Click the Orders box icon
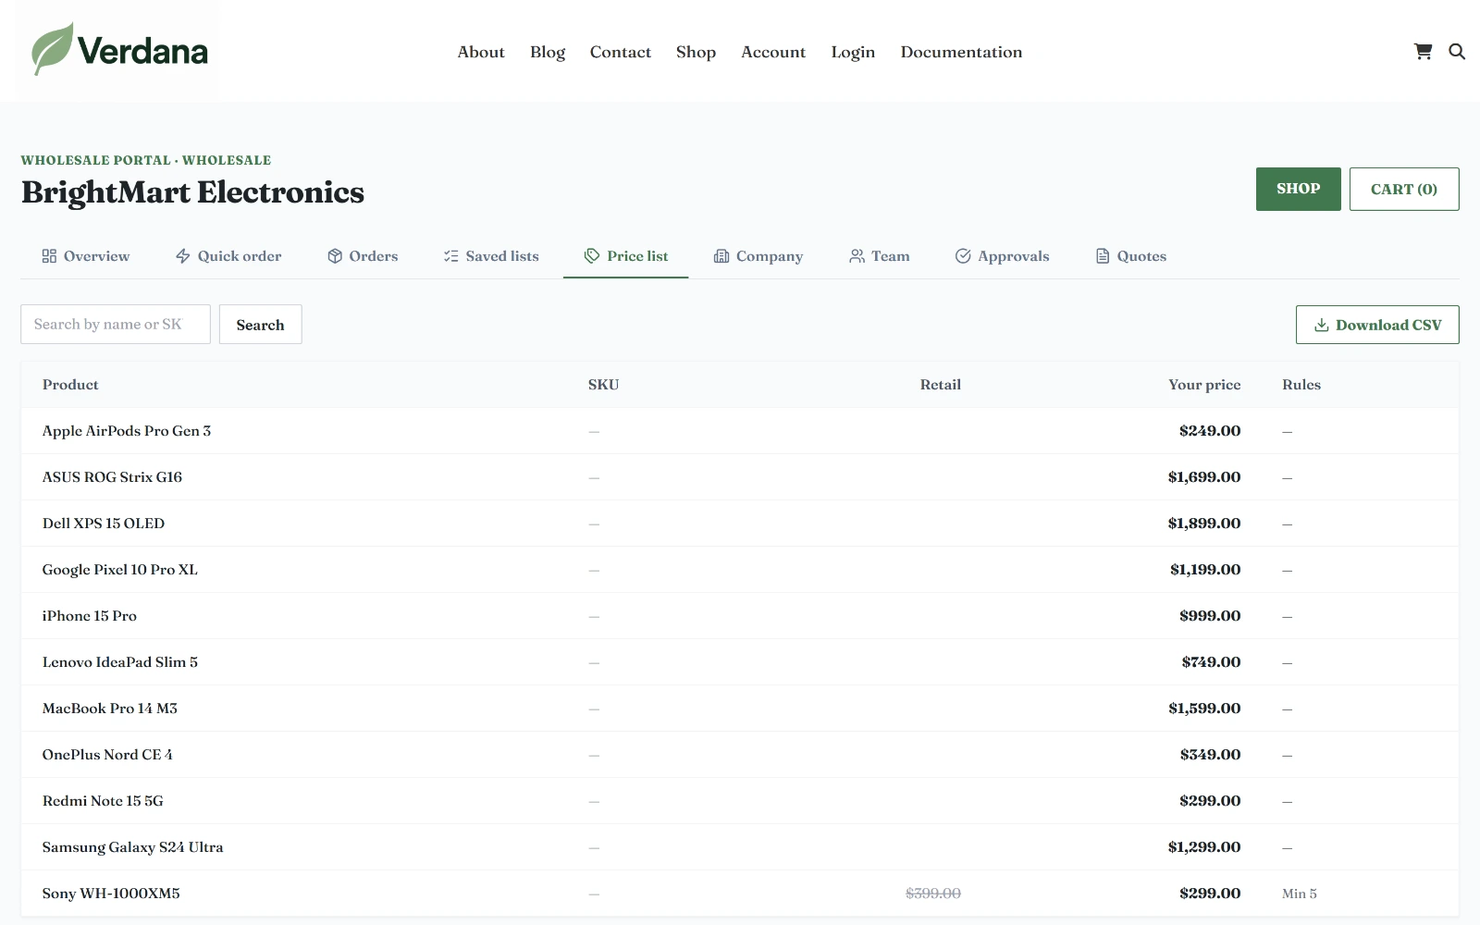The width and height of the screenshot is (1480, 925). 335,256
